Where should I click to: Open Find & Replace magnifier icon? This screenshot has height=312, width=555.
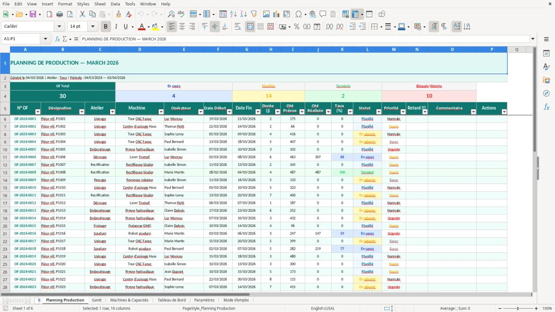tap(171, 14)
